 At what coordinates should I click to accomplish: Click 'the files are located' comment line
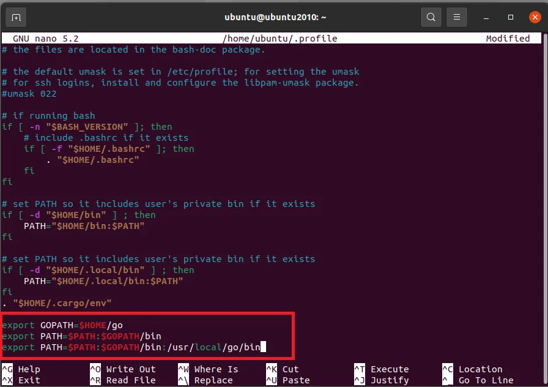click(133, 50)
